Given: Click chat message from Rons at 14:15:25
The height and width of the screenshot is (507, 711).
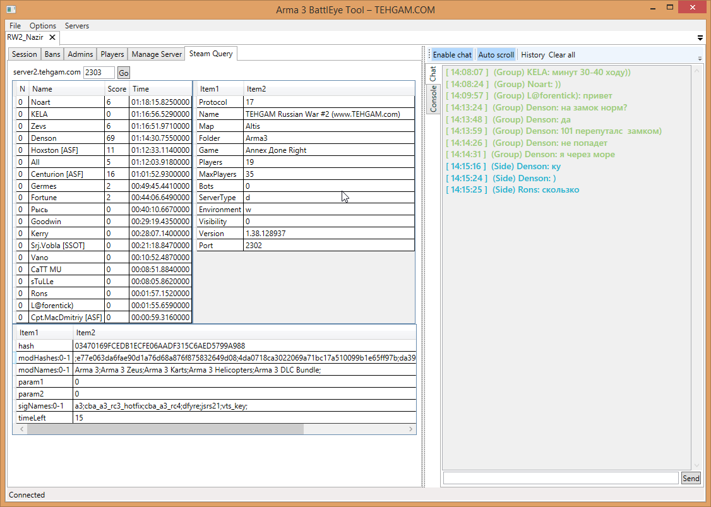Looking at the screenshot, I should click(513, 189).
